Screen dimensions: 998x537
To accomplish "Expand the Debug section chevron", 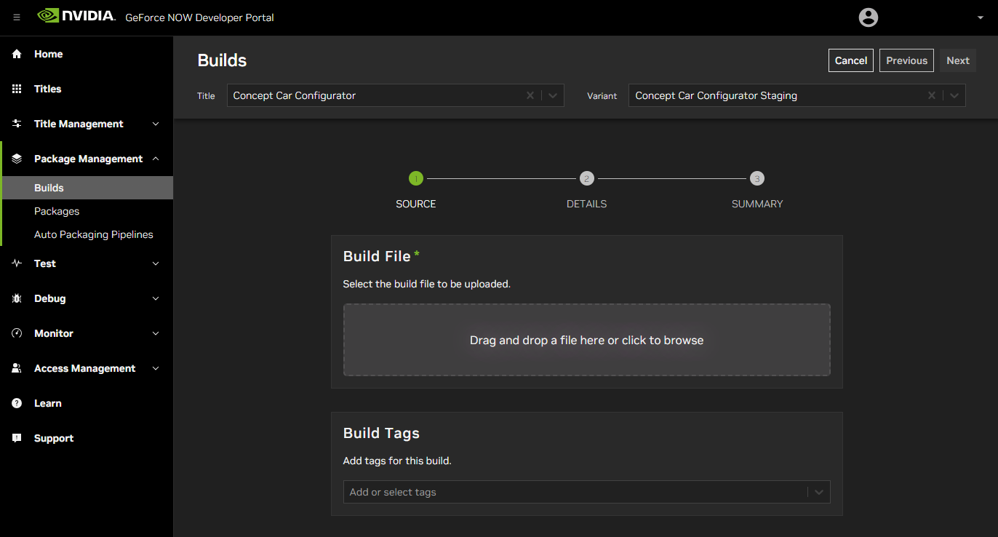I will [156, 298].
